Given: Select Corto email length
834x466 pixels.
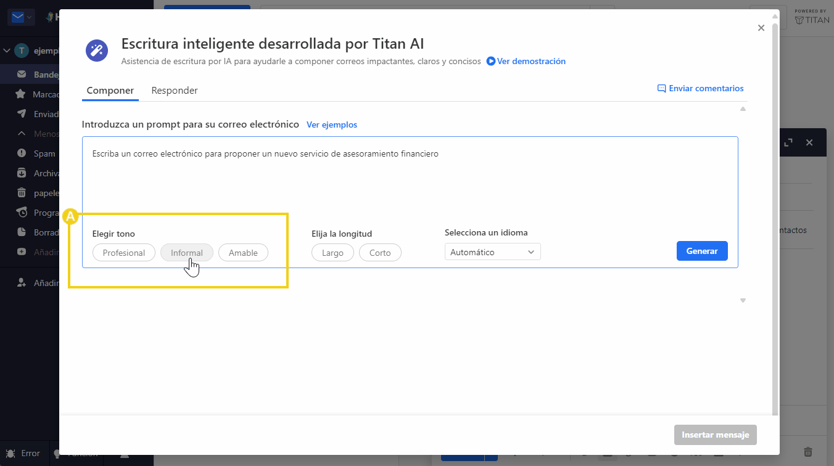Looking at the screenshot, I should 380,253.
